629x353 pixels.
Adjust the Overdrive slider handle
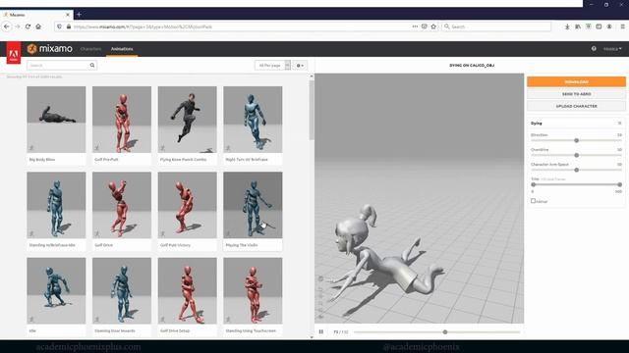click(x=577, y=155)
